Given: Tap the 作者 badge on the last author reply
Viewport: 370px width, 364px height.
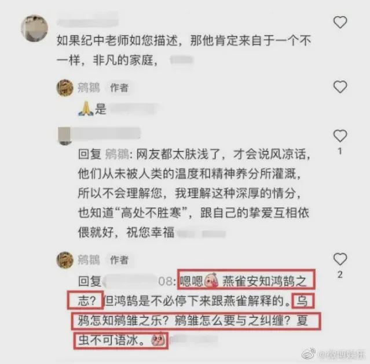Looking at the screenshot, I should coord(119,260).
